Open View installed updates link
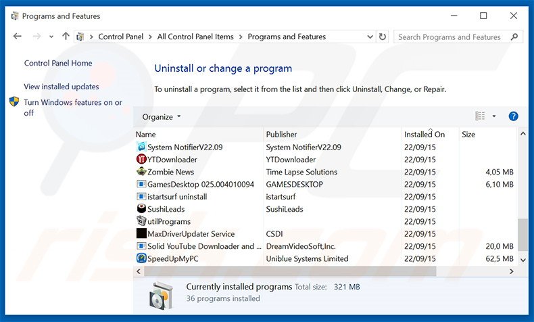 click(62, 87)
